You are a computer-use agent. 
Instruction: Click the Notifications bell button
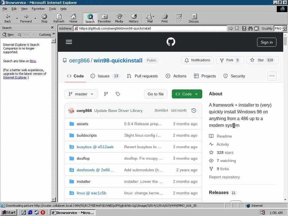[197, 60]
